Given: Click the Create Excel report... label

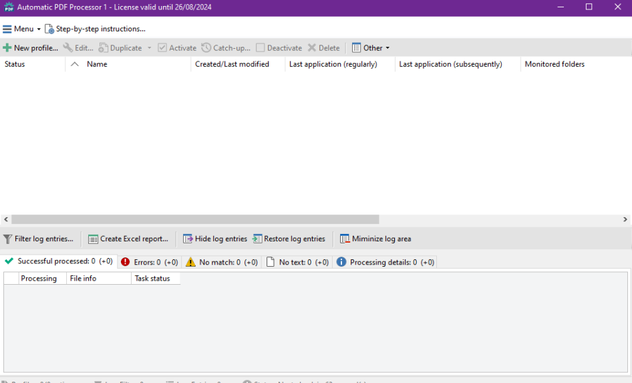Looking at the screenshot, I should click(134, 239).
